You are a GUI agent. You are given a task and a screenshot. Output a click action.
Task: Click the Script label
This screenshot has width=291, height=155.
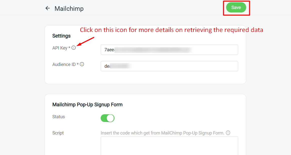coord(58,133)
